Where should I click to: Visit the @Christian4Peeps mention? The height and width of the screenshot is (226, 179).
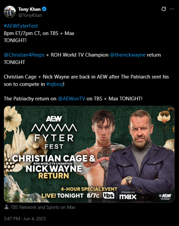coord(24,55)
